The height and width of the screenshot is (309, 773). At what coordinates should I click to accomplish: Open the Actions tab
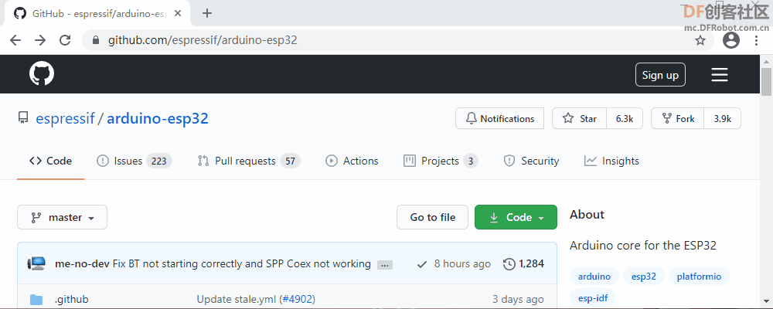(x=352, y=161)
